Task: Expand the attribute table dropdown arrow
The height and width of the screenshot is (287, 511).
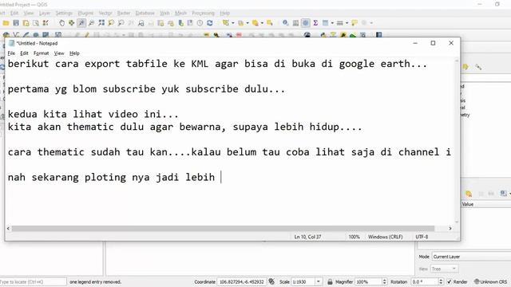Action: pos(332,23)
